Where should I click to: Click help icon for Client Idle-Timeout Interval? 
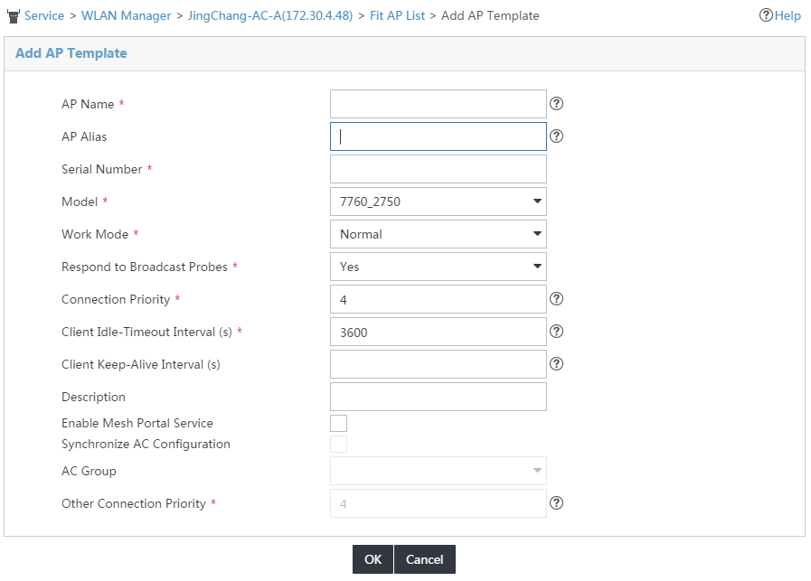click(556, 332)
